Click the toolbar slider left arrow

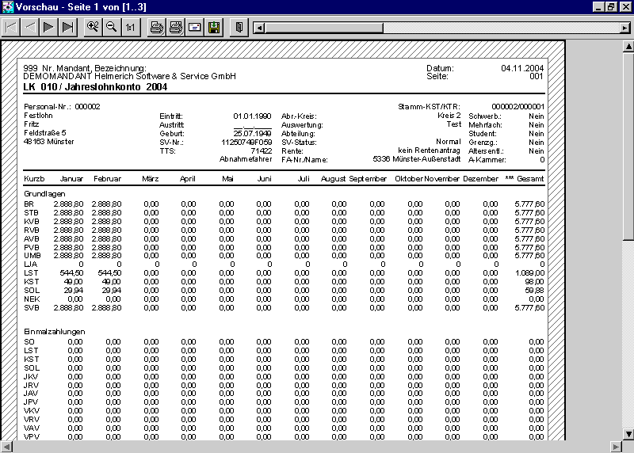[259, 28]
